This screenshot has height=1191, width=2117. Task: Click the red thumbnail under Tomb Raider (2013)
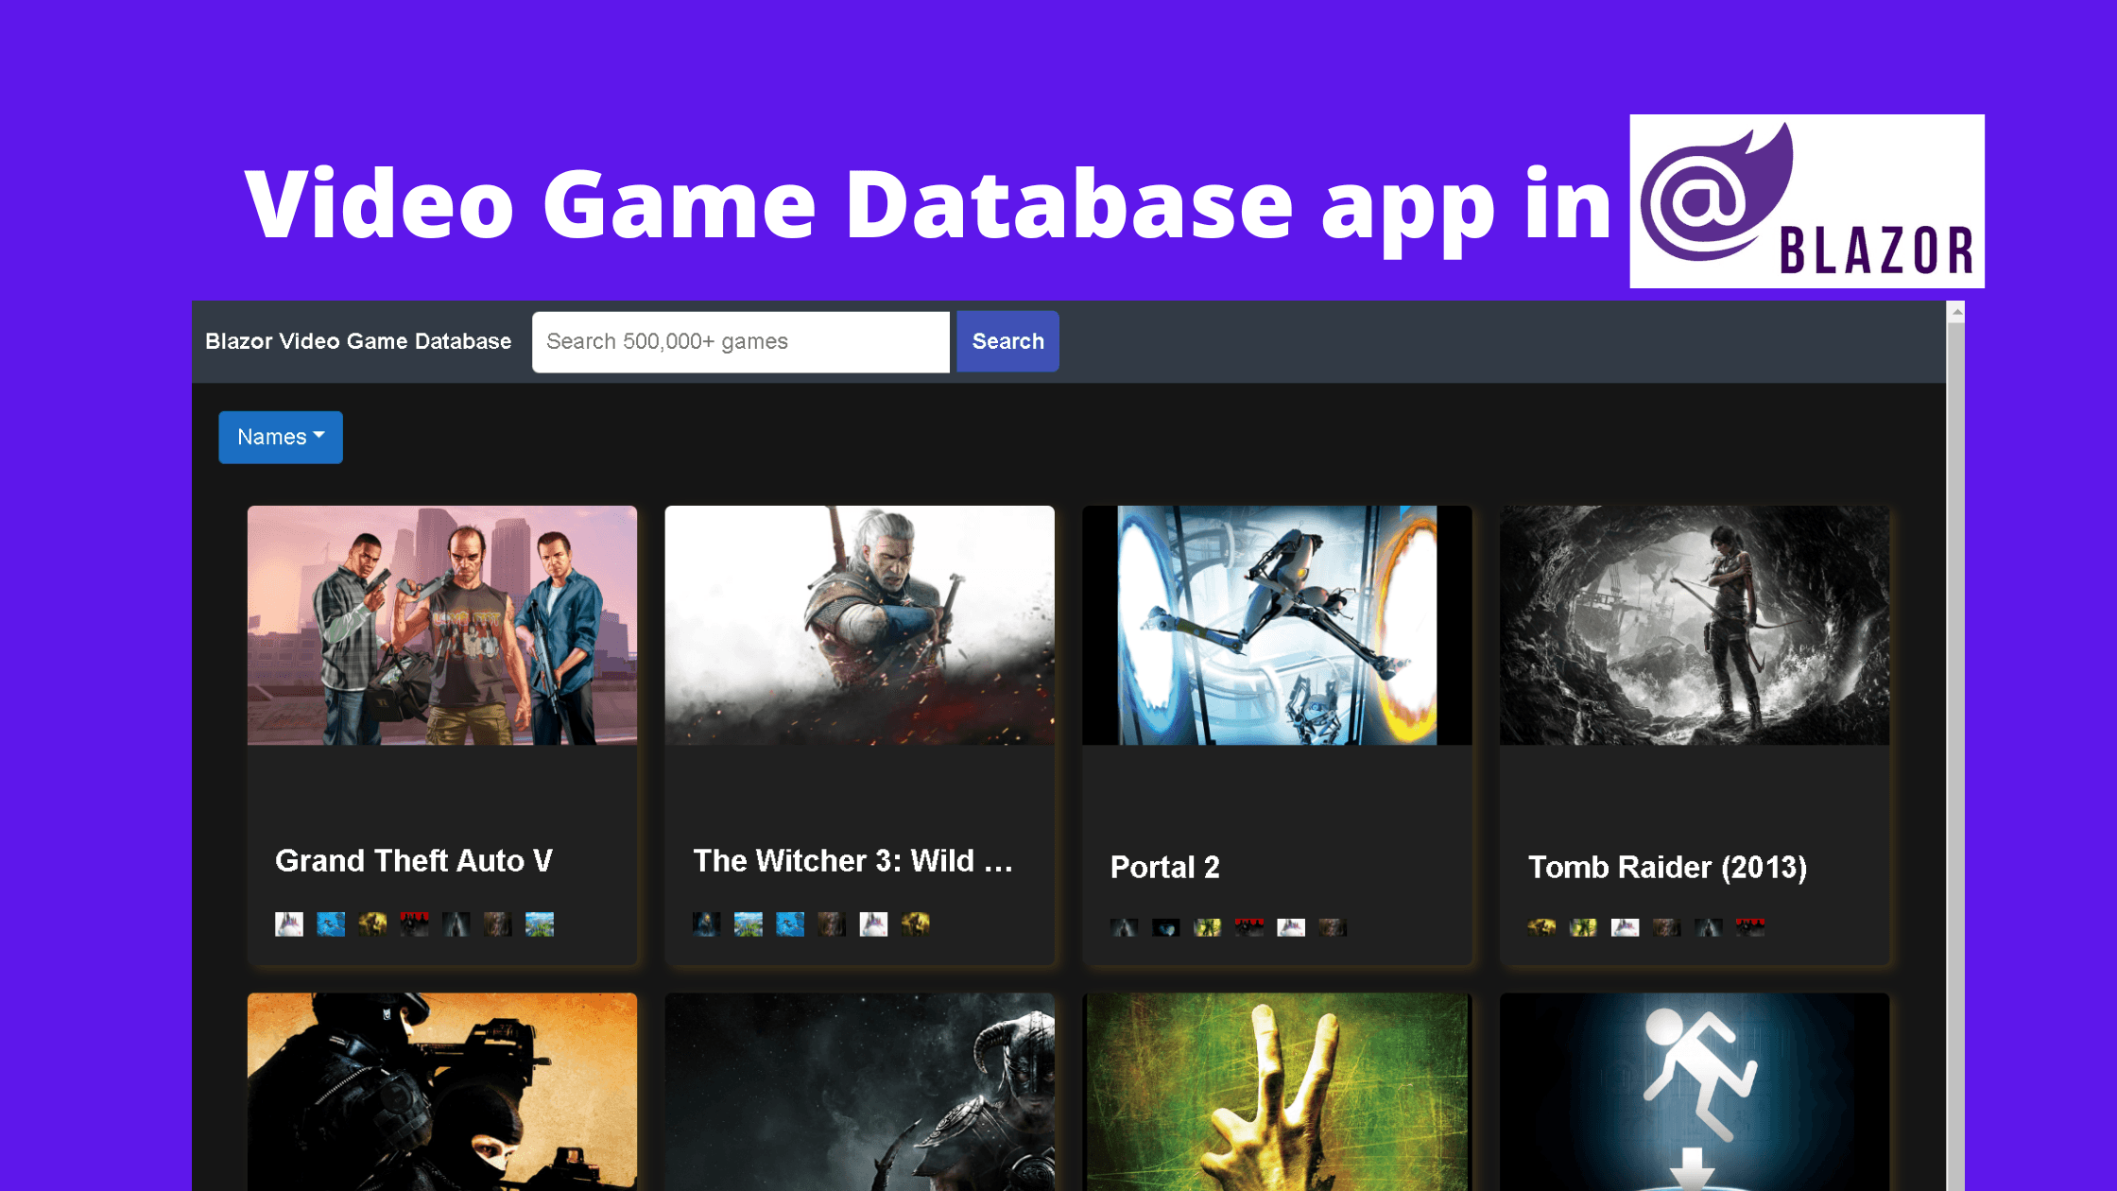pos(1749,927)
